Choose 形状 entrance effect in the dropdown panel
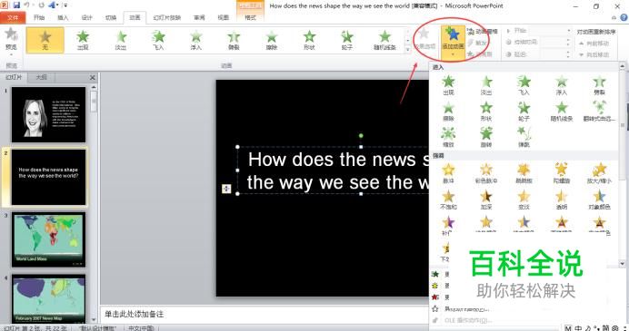 (486, 112)
